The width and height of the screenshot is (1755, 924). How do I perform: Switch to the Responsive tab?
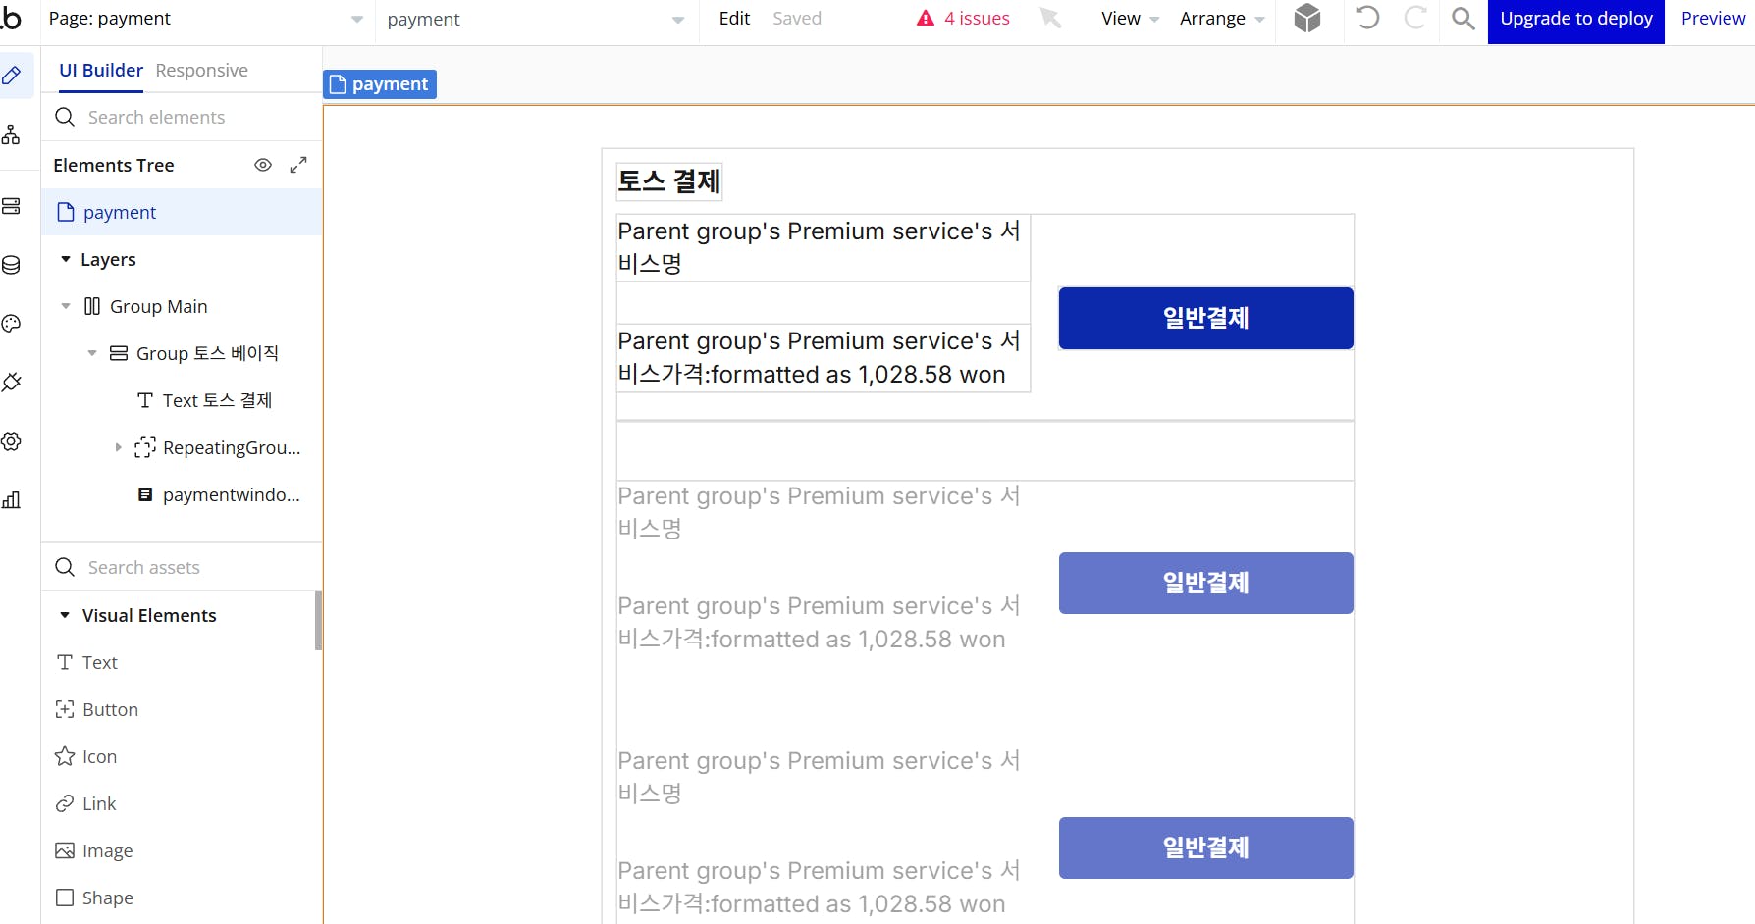(201, 71)
